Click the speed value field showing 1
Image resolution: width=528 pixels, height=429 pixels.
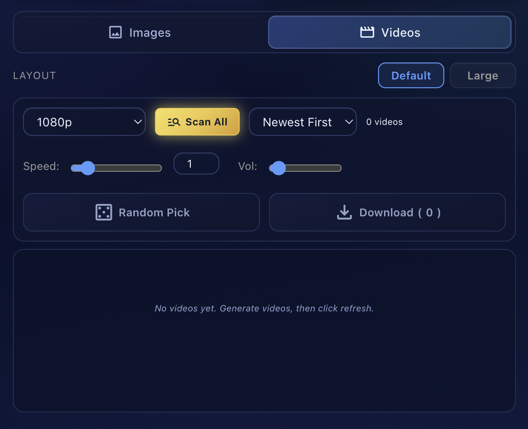coord(196,164)
